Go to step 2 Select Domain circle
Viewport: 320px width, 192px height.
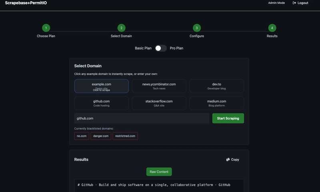[121, 28]
